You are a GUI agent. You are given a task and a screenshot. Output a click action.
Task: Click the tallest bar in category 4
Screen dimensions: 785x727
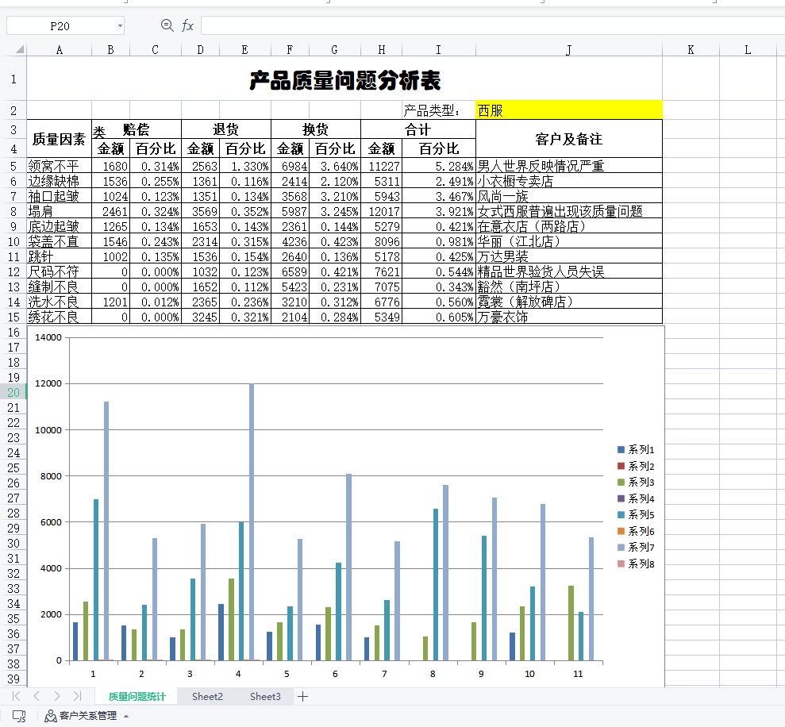252,521
